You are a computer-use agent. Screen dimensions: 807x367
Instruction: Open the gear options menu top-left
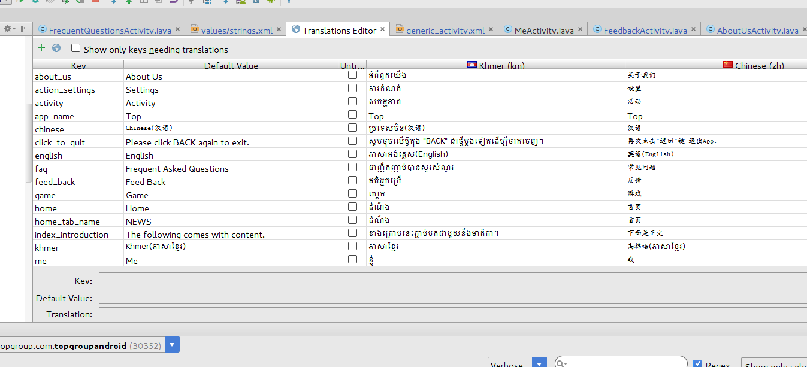pos(8,28)
